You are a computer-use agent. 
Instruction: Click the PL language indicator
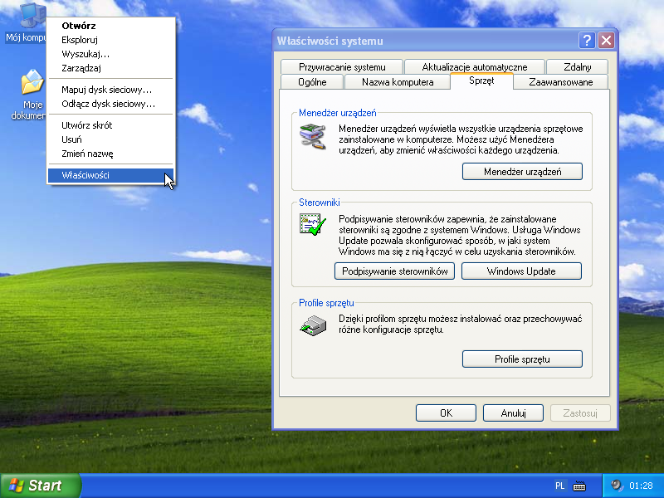tap(562, 486)
